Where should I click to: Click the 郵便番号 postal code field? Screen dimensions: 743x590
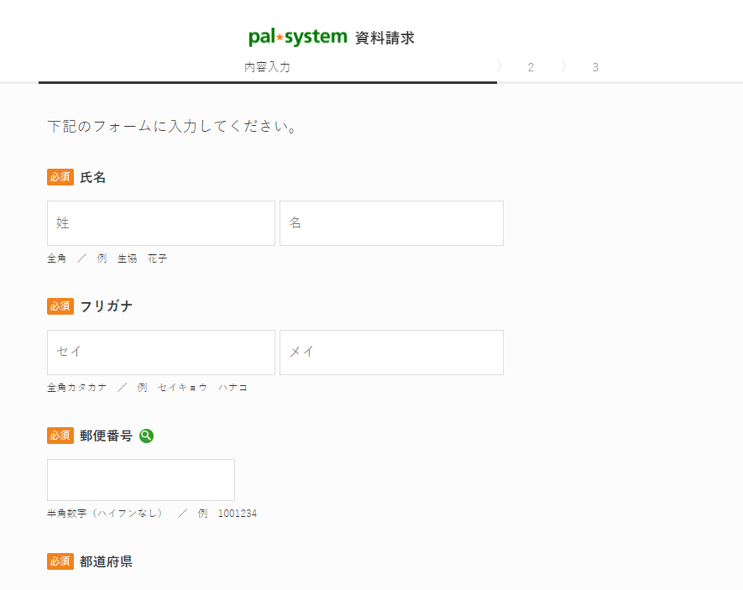[140, 479]
